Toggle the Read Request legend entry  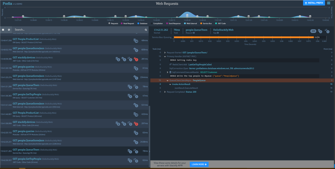tap(127, 23)
